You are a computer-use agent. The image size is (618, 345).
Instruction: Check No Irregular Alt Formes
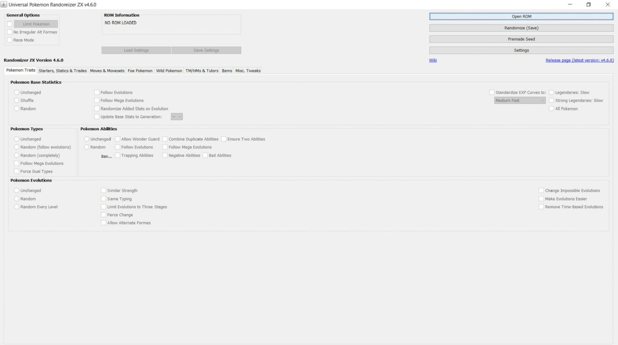click(10, 32)
